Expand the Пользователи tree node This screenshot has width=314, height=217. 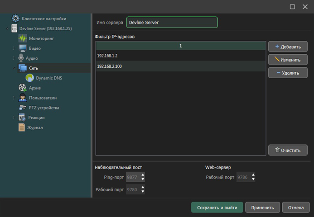[x=14, y=98]
